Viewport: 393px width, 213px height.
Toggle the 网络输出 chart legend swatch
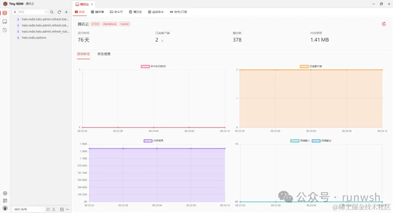click(316, 141)
